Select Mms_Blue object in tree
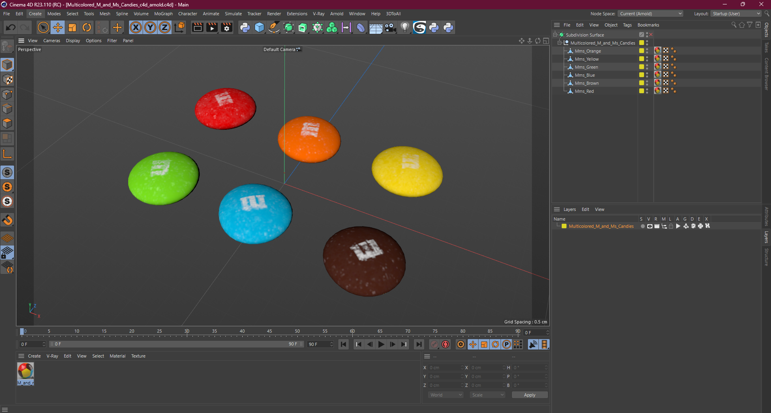Image resolution: width=771 pixels, height=413 pixels. [x=585, y=75]
